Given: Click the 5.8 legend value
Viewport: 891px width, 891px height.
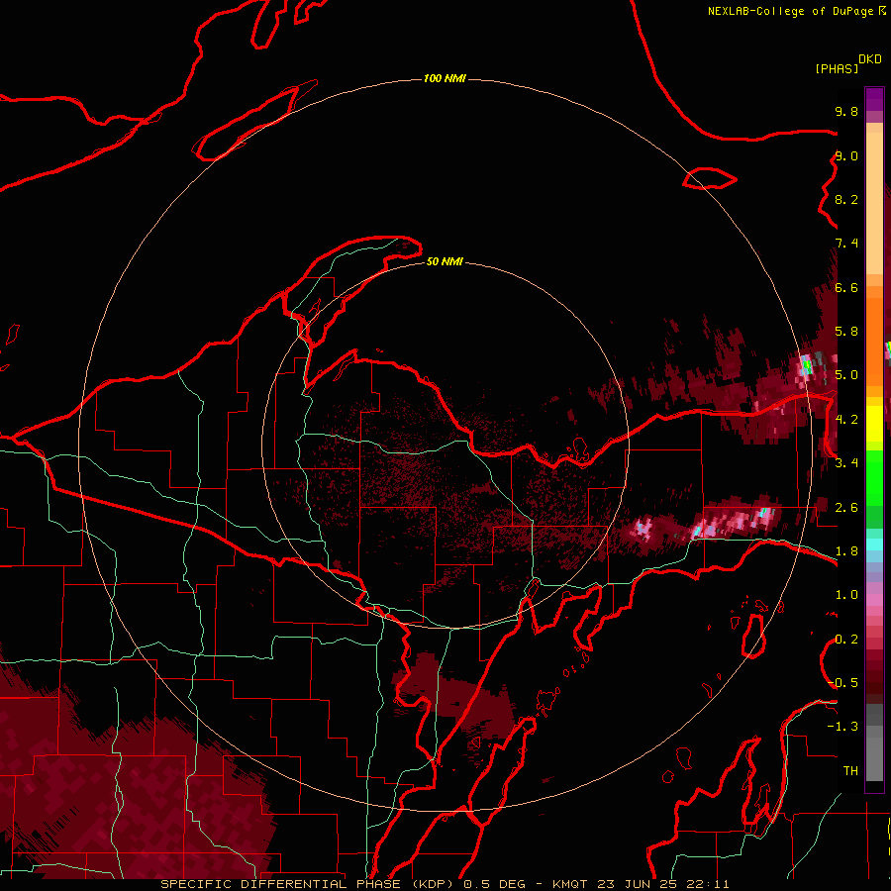Looking at the screenshot, I should point(846,332).
